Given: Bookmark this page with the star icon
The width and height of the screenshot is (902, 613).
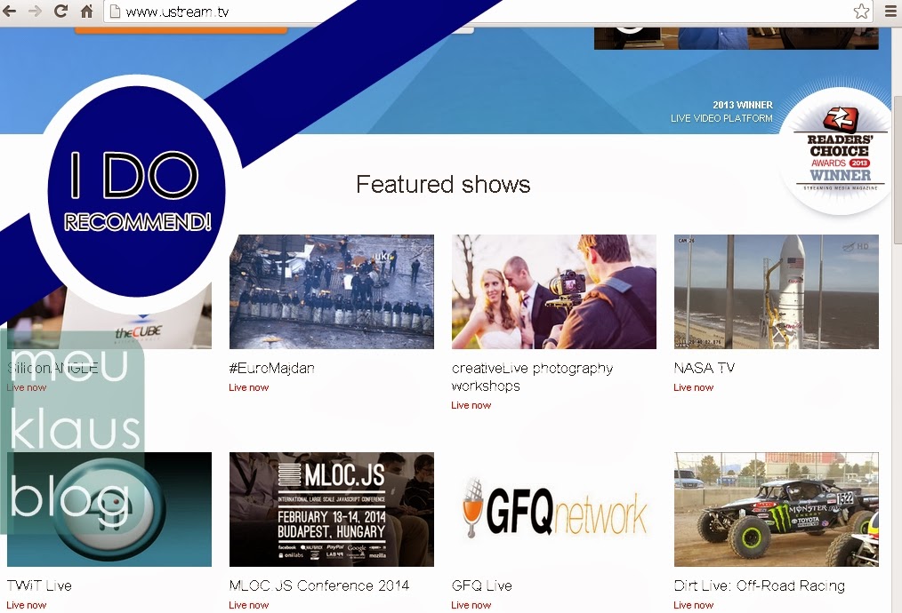Looking at the screenshot, I should (861, 11).
